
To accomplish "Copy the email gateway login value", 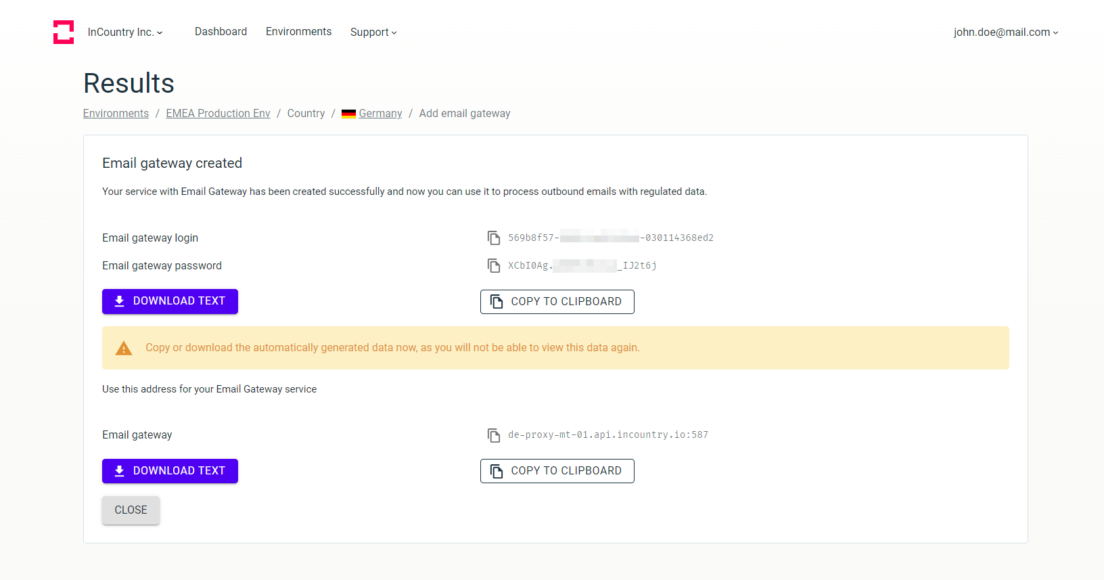I will tap(494, 238).
